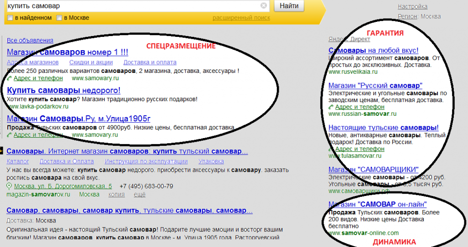The width and height of the screenshot is (468, 247).
Task: Open "Доставка и оплата" sitelink
Action: pyautogui.click(x=150, y=62)
